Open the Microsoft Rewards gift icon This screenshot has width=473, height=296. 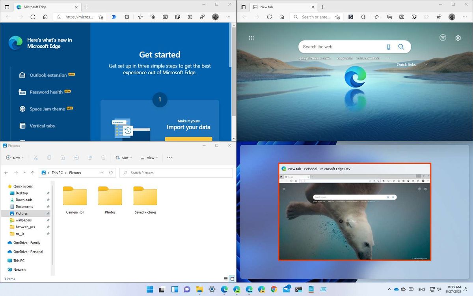443,37
